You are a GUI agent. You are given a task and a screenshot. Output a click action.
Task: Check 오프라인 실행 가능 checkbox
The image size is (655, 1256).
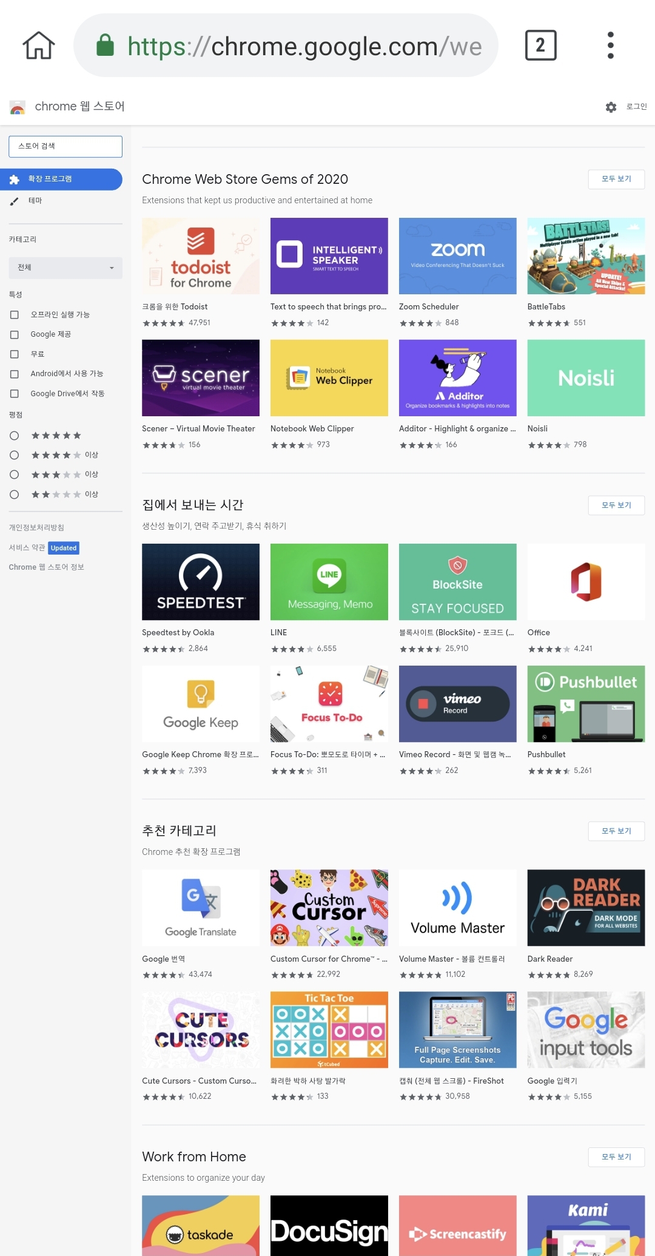point(15,314)
